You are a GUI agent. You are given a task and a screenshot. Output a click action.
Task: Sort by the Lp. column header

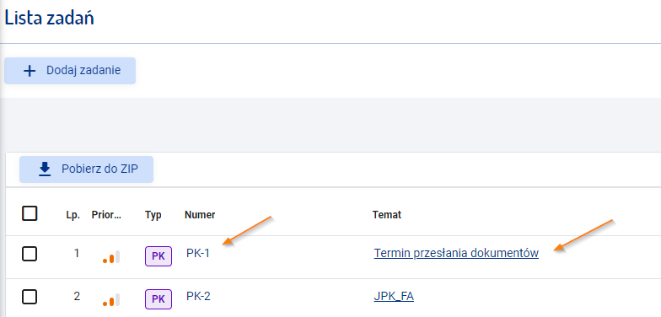73,215
